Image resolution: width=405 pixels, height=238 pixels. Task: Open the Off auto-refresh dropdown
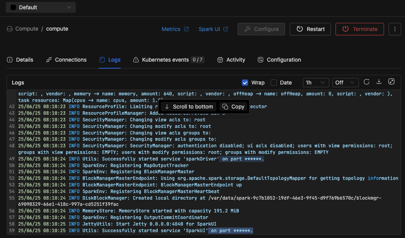coord(345,83)
